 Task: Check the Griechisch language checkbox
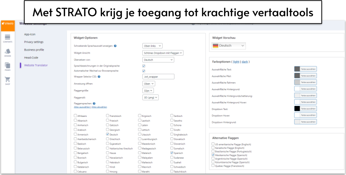coord(107,139)
